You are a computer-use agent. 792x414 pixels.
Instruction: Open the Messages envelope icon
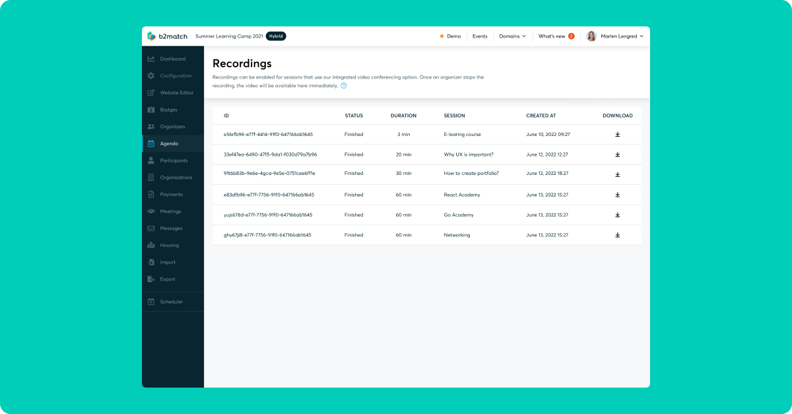pyautogui.click(x=150, y=228)
